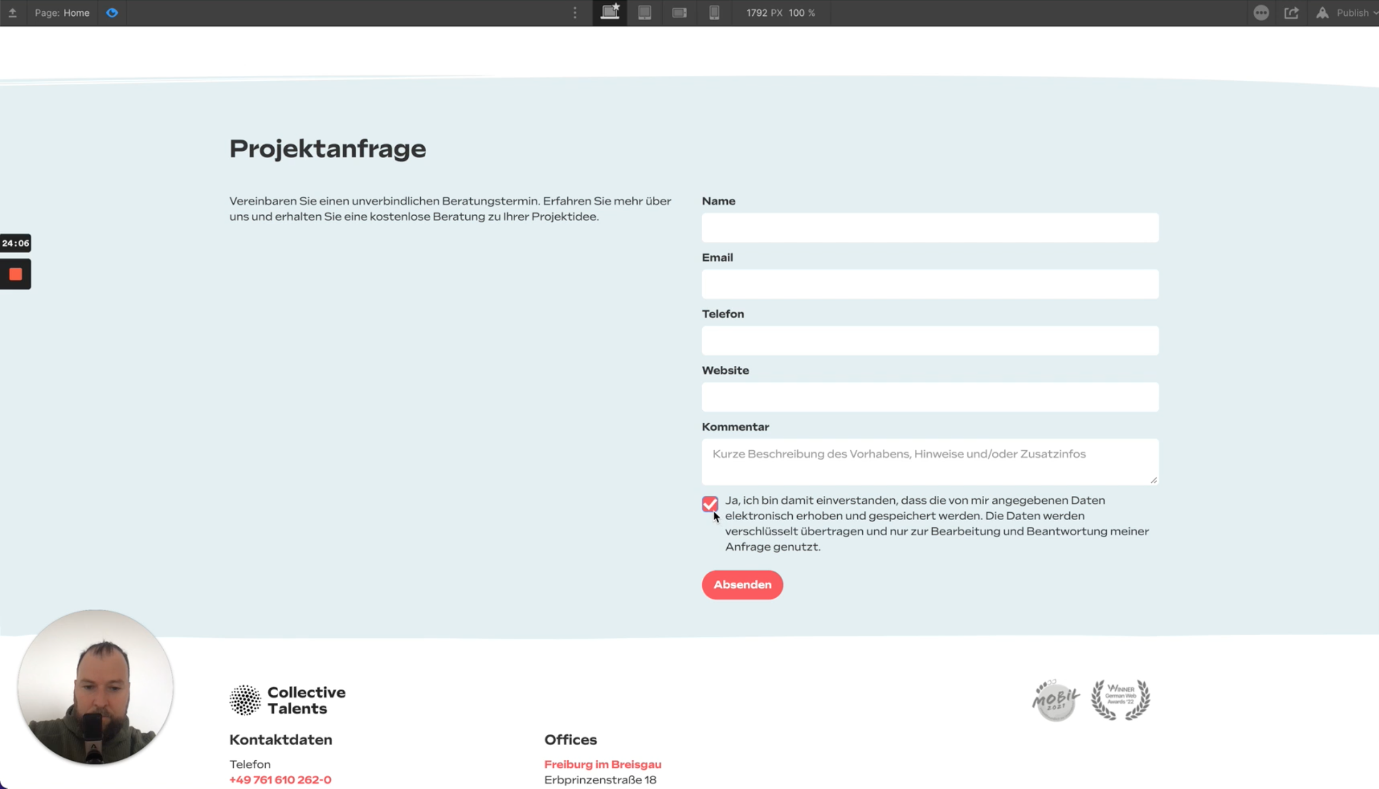Click the 24:06 recording timer
Image resolution: width=1379 pixels, height=789 pixels.
tap(15, 243)
